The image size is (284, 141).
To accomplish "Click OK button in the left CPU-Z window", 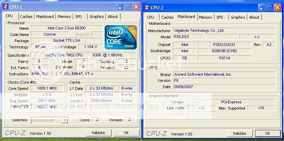I will click(126, 133).
